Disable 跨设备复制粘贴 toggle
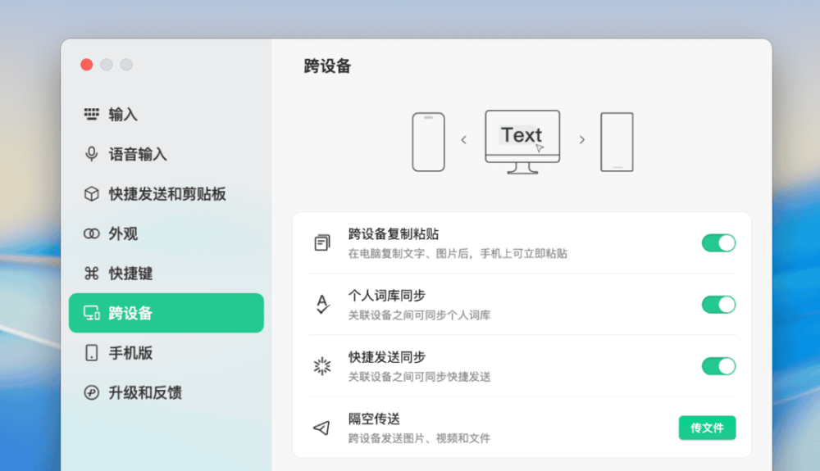820x471 pixels. point(718,242)
